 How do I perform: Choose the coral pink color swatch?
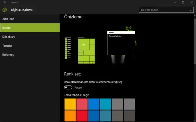coord(82,104)
